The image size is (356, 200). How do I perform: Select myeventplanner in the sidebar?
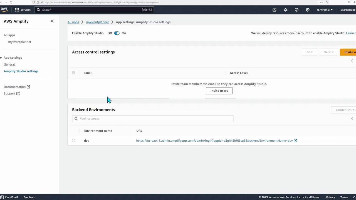point(20,42)
